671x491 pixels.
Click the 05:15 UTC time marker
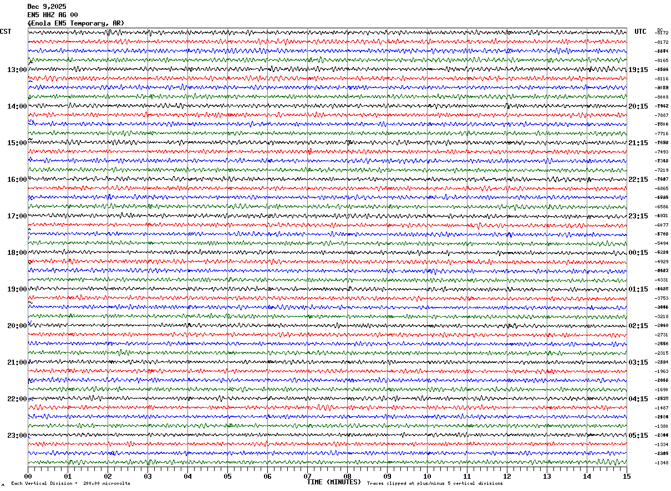(x=638, y=436)
